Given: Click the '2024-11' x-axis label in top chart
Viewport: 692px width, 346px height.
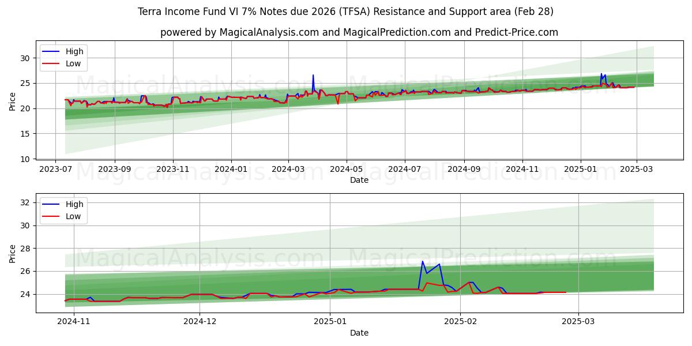Looking at the screenshot, I should click(522, 170).
